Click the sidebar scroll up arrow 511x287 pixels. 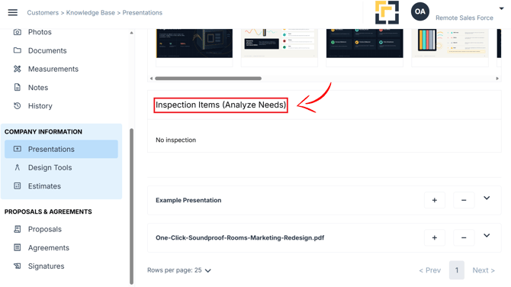[131, 33]
